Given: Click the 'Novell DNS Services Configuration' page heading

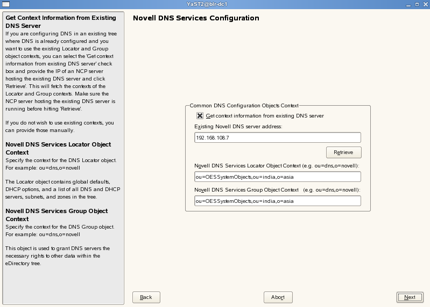Looking at the screenshot, I should point(196,18).
